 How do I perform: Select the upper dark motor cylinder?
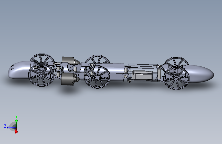pos(68,60)
